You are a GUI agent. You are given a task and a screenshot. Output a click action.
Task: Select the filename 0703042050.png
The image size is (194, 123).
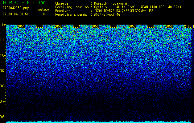[16, 8]
